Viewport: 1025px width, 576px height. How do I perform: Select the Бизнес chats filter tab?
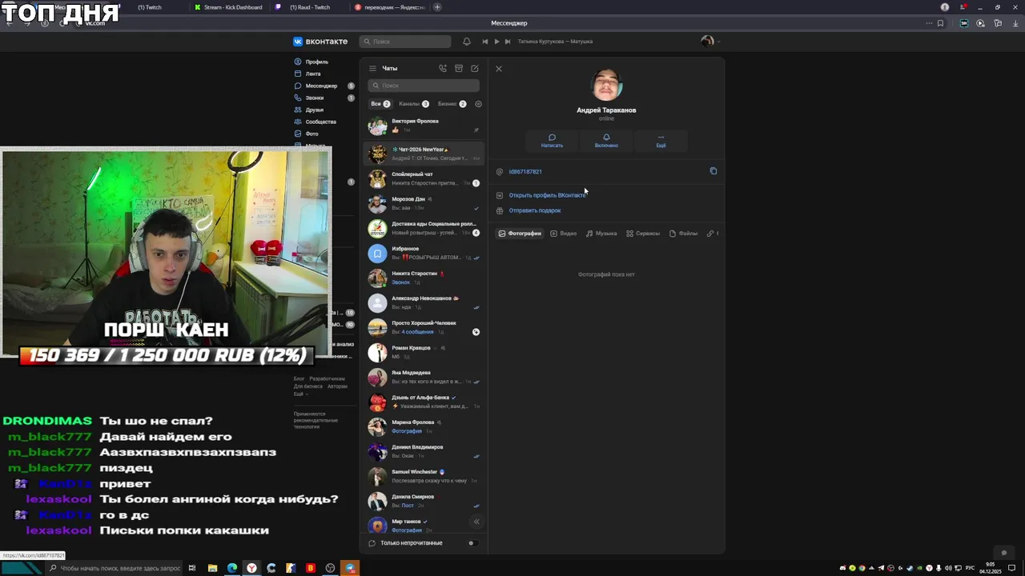[452, 104]
